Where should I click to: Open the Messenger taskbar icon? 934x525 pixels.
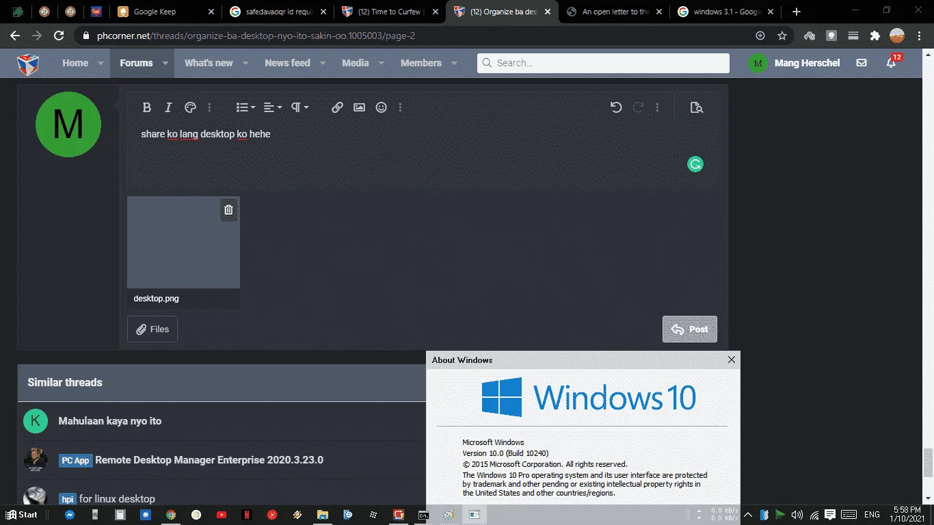[x=70, y=515]
